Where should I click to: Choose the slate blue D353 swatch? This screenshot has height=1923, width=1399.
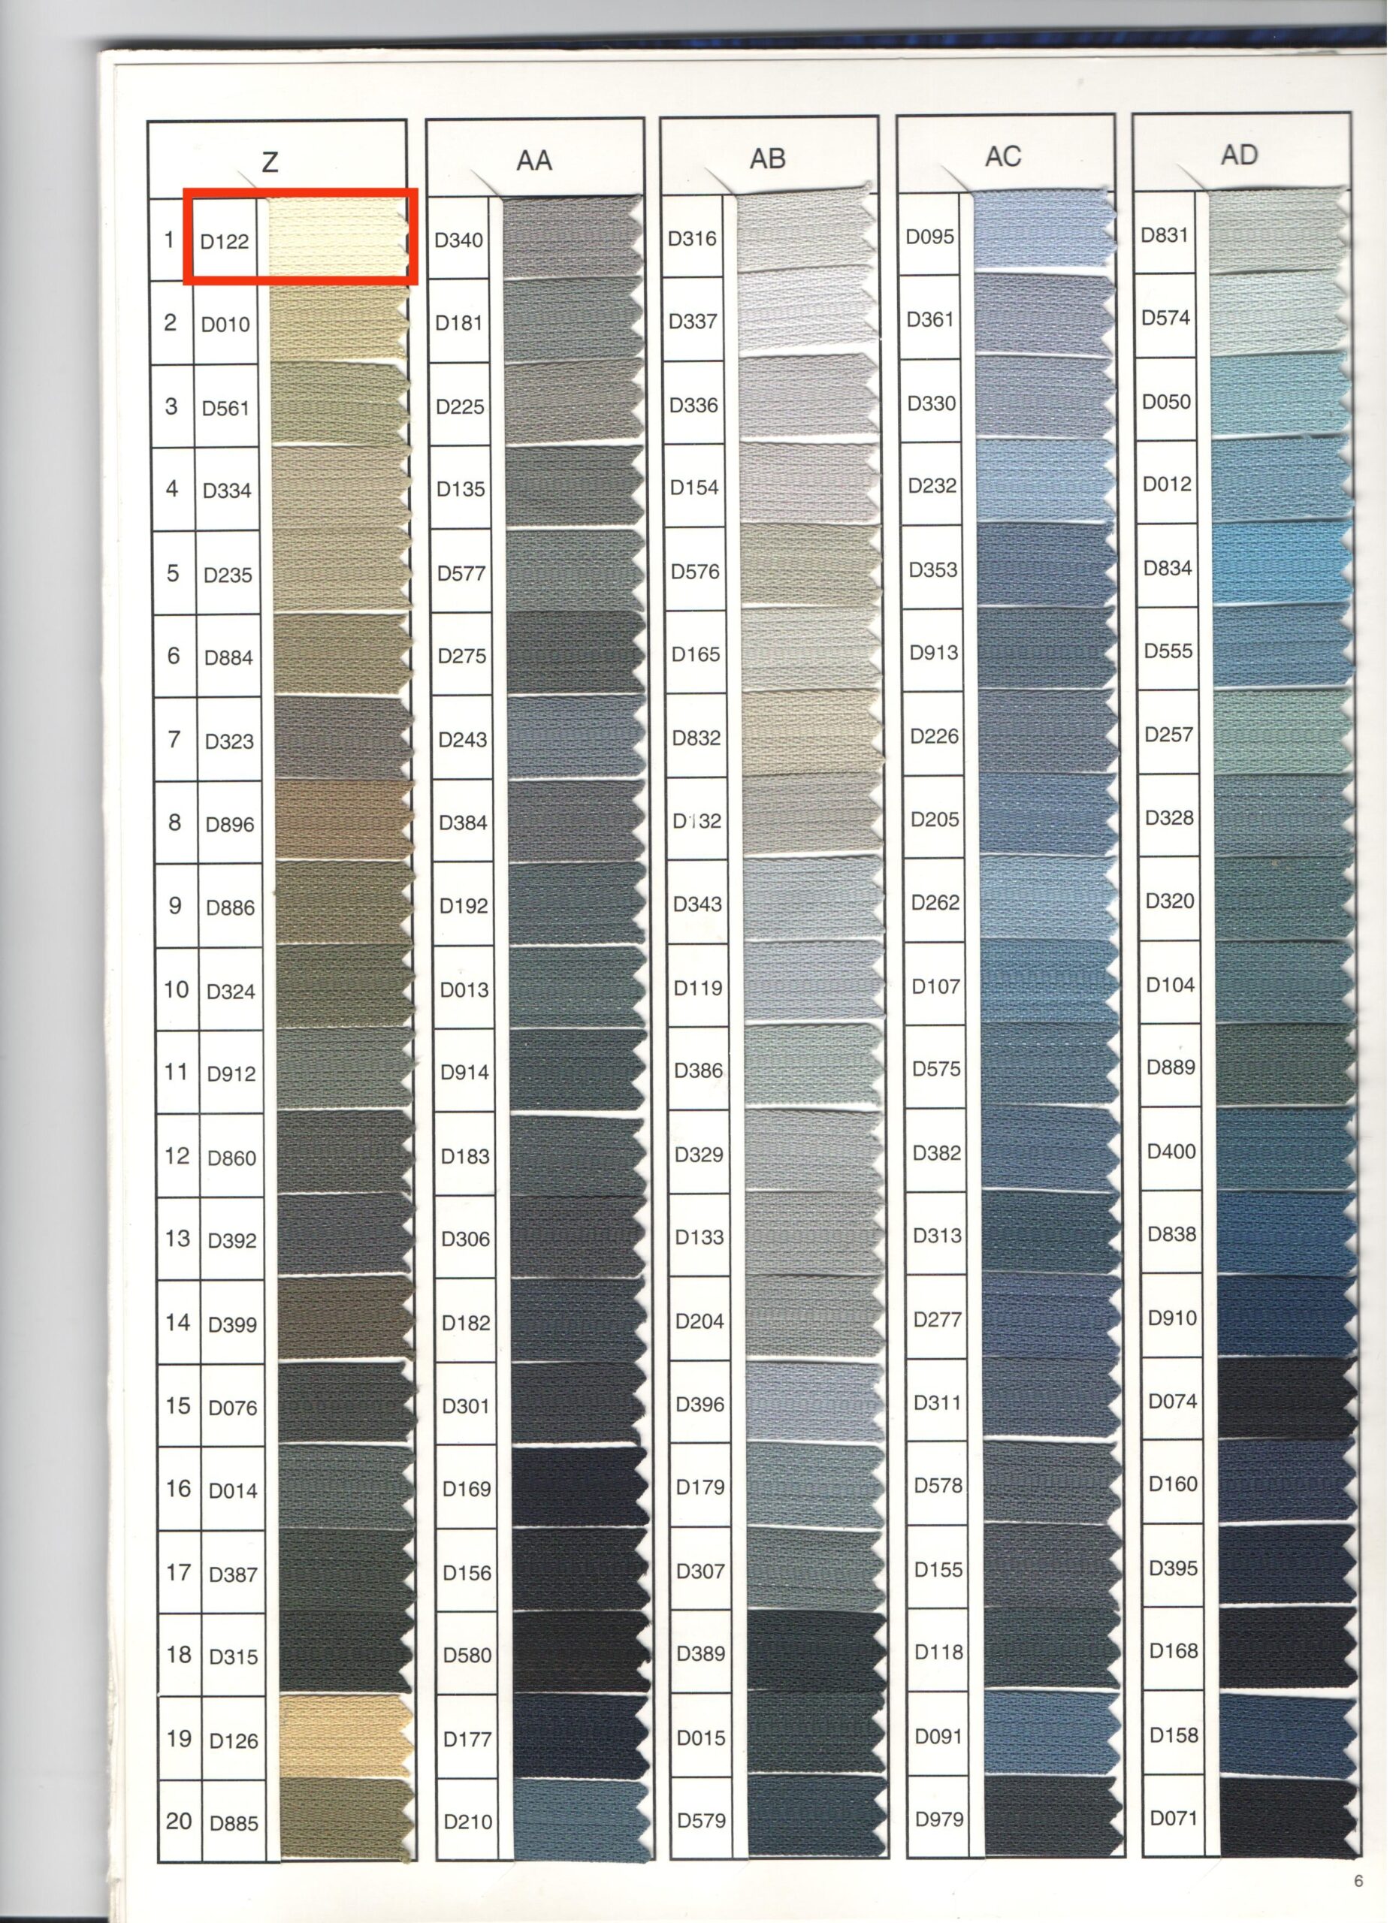tap(1047, 566)
